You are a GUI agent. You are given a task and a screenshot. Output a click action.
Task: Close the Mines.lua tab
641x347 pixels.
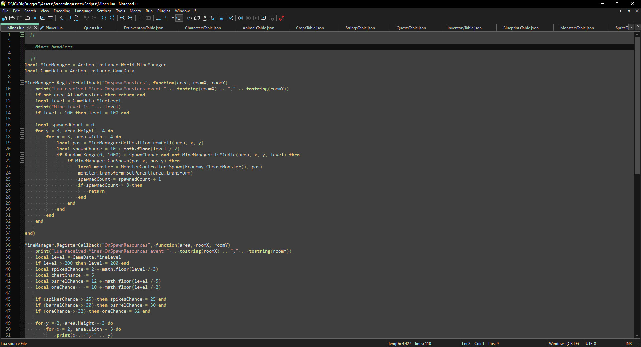click(36, 28)
